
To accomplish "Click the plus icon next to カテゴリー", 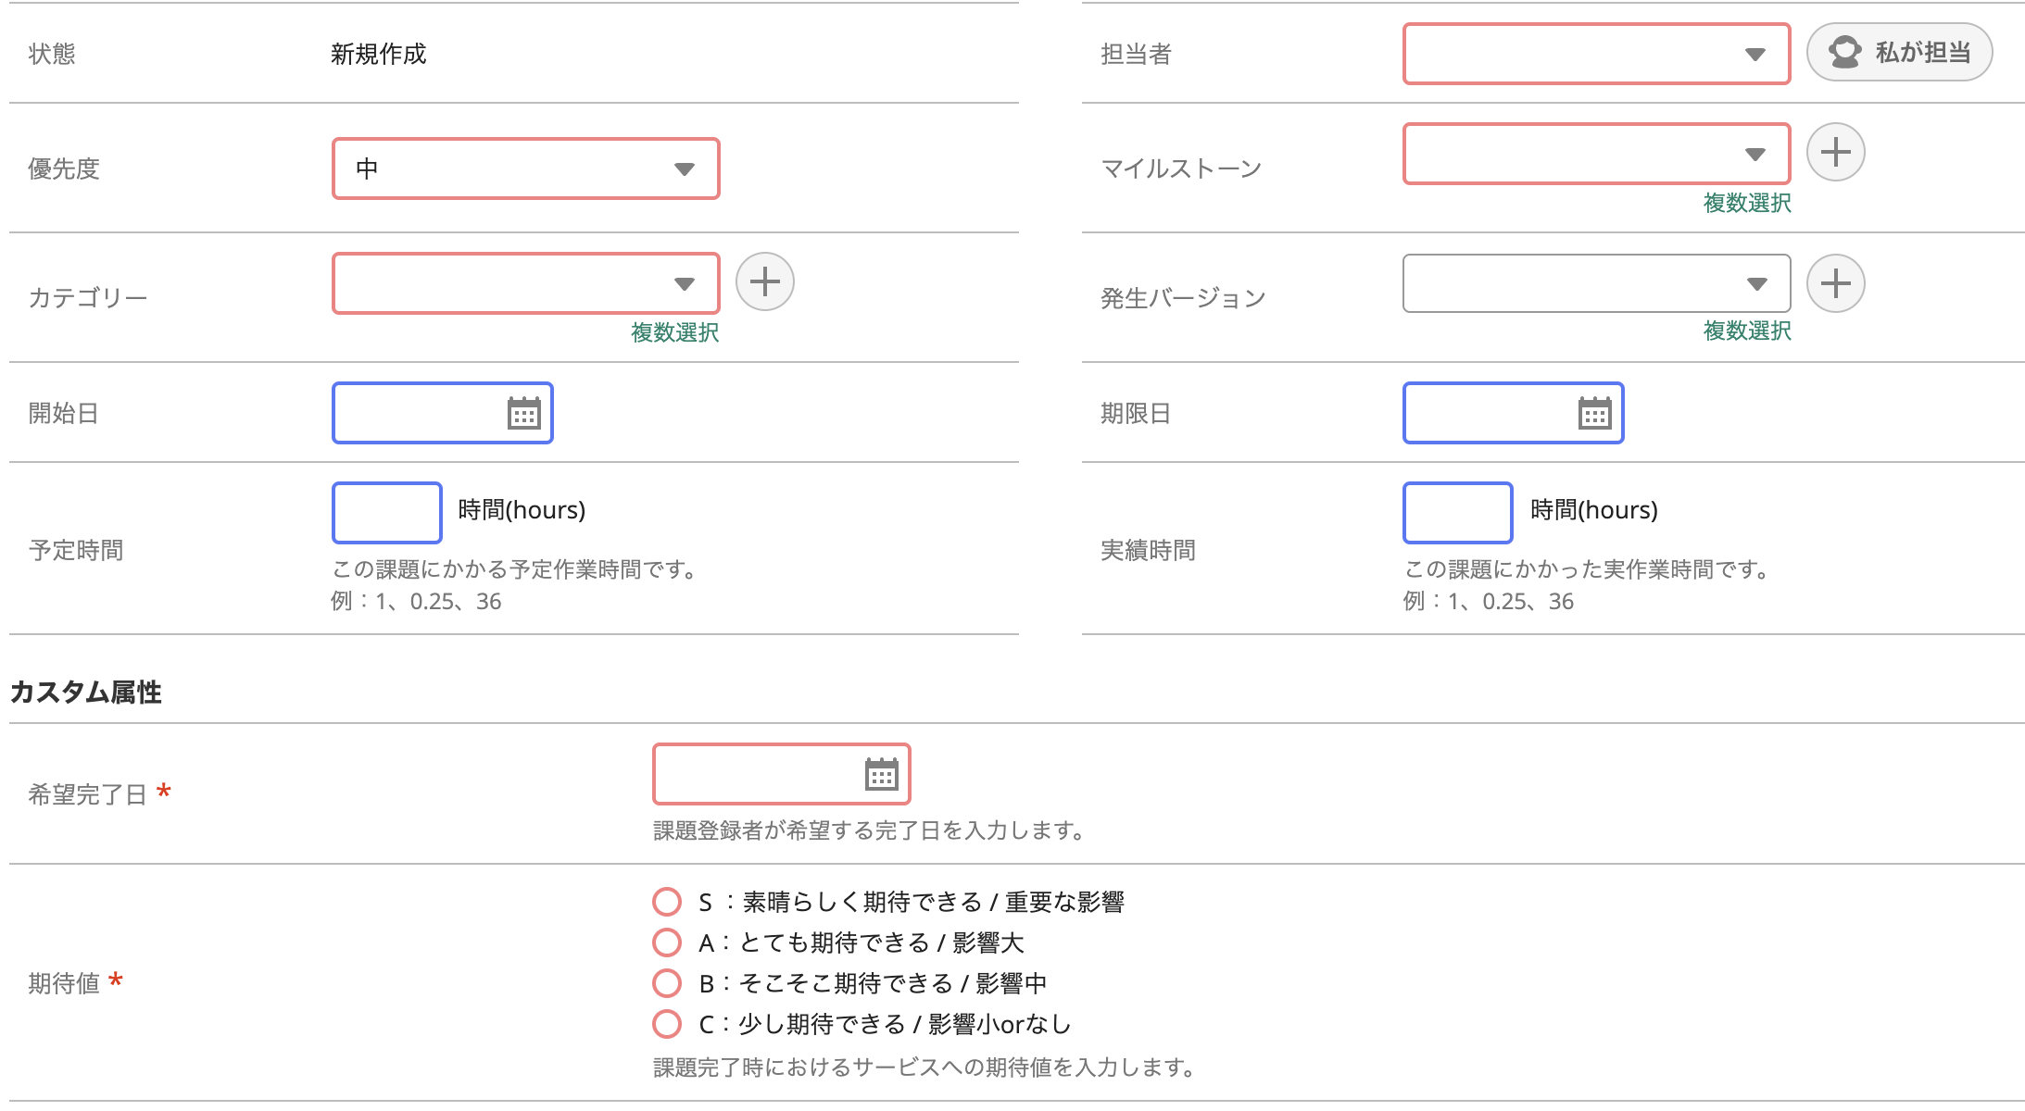I will point(764,281).
